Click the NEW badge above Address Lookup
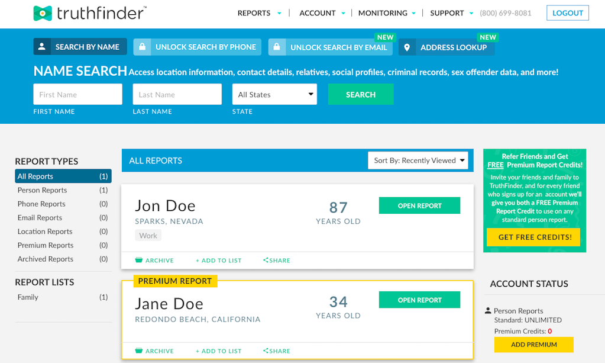The image size is (605, 363). (x=488, y=37)
